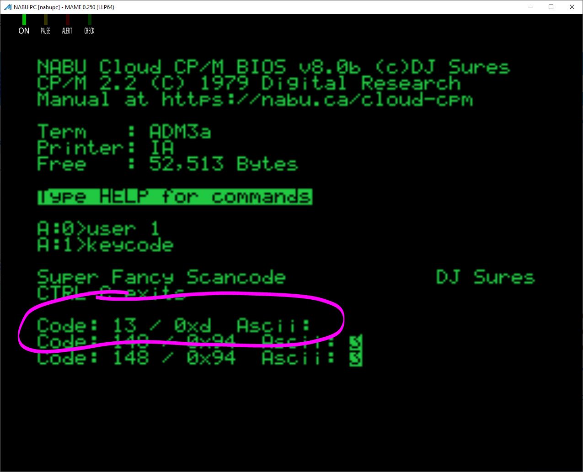
Task: Click the 'NABU Cloud CP/M BIOS v8.0b' line
Action: (x=273, y=67)
